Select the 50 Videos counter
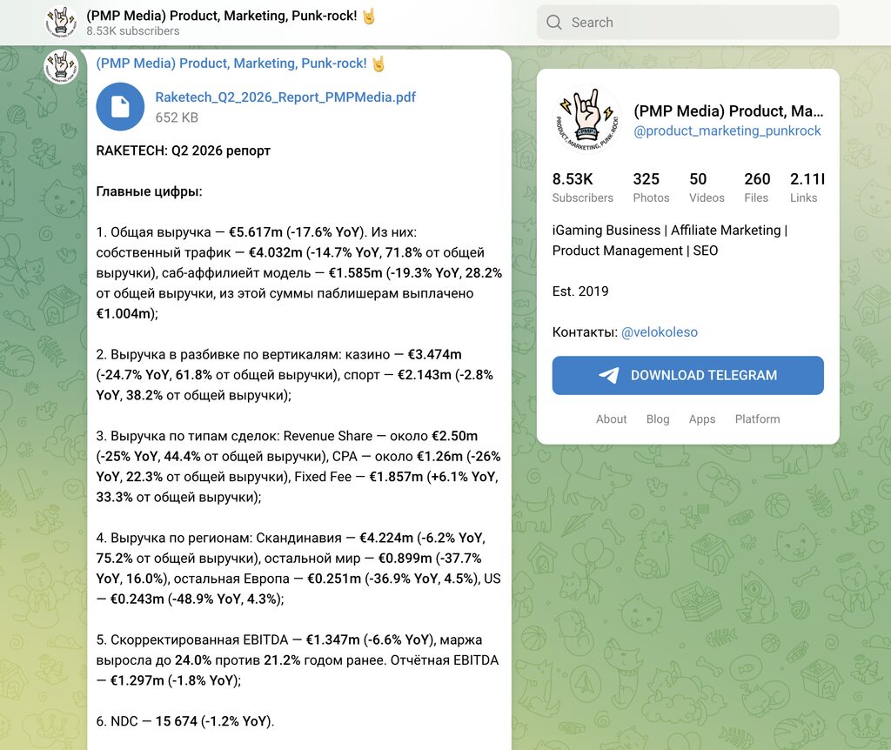The width and height of the screenshot is (891, 750). point(707,188)
